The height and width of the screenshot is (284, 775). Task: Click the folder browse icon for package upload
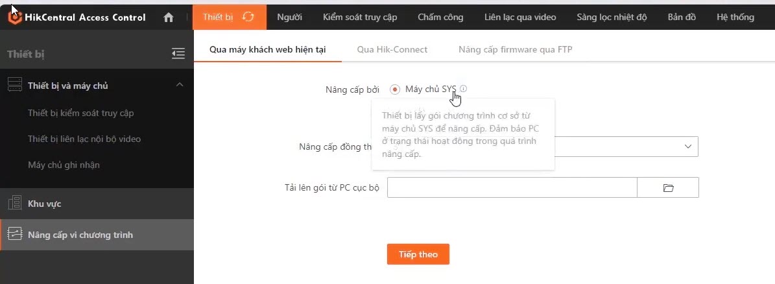coord(668,188)
